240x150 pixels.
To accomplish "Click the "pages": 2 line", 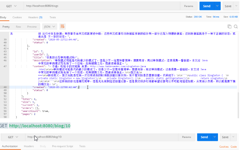I will (28, 114).
